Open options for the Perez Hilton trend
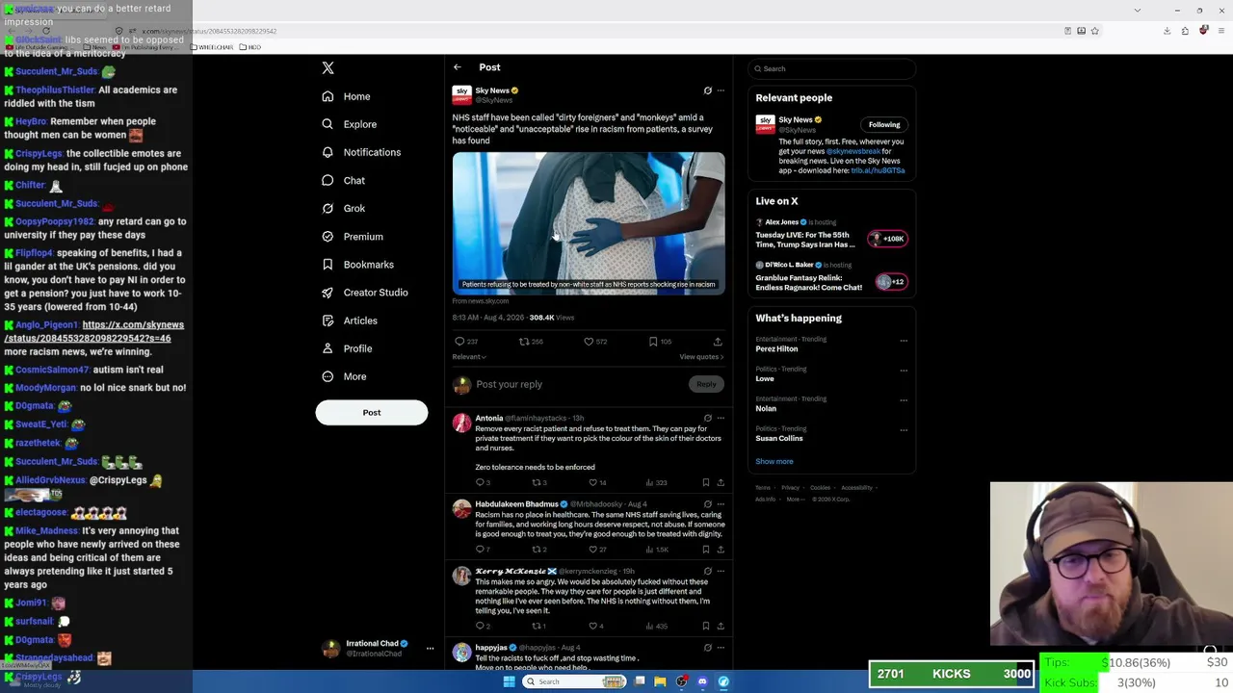The height and width of the screenshot is (693, 1233). 904,341
